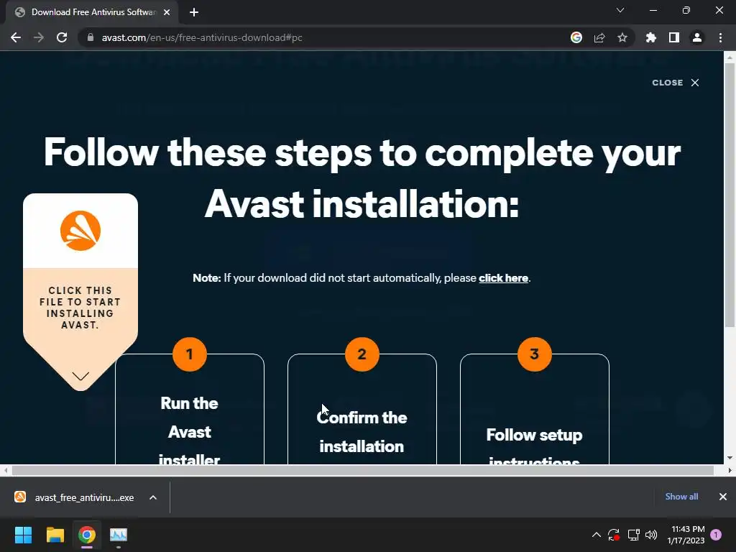Click 'Confirm the installation' step text
The width and height of the screenshot is (736, 552).
tap(362, 432)
